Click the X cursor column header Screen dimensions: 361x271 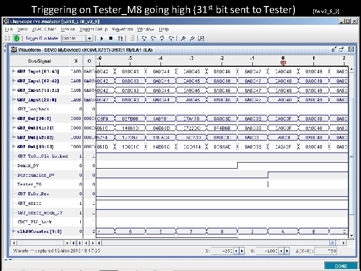[76, 61]
